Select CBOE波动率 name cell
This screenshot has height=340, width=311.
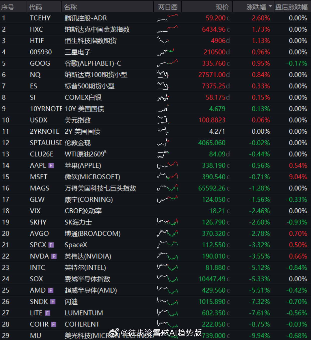coord(83,211)
